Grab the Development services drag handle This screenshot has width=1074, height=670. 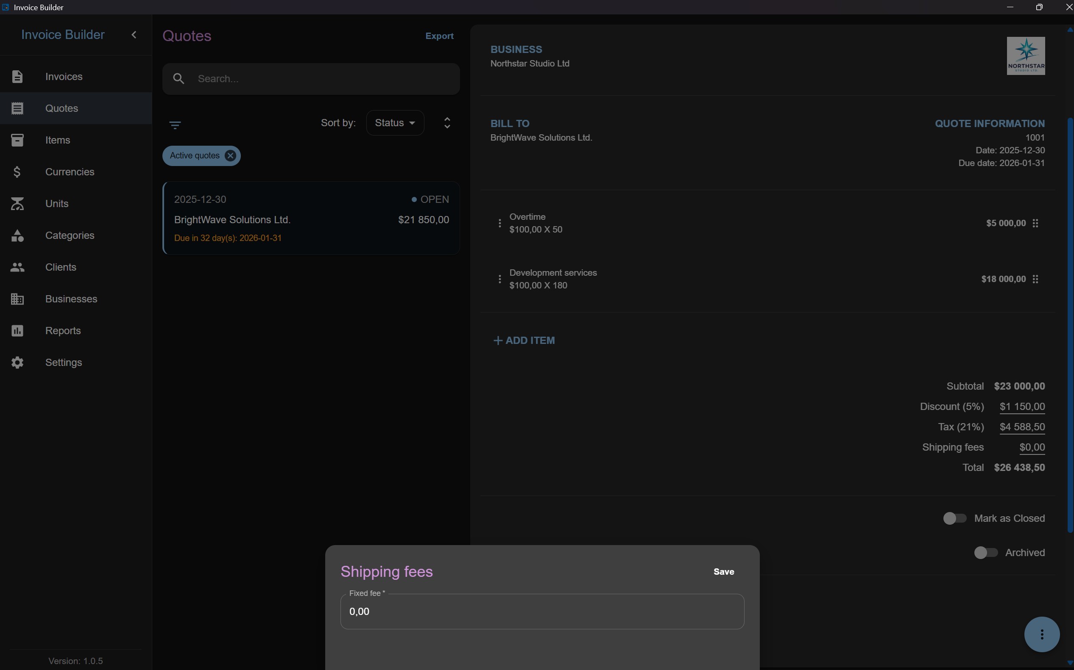pos(1035,279)
